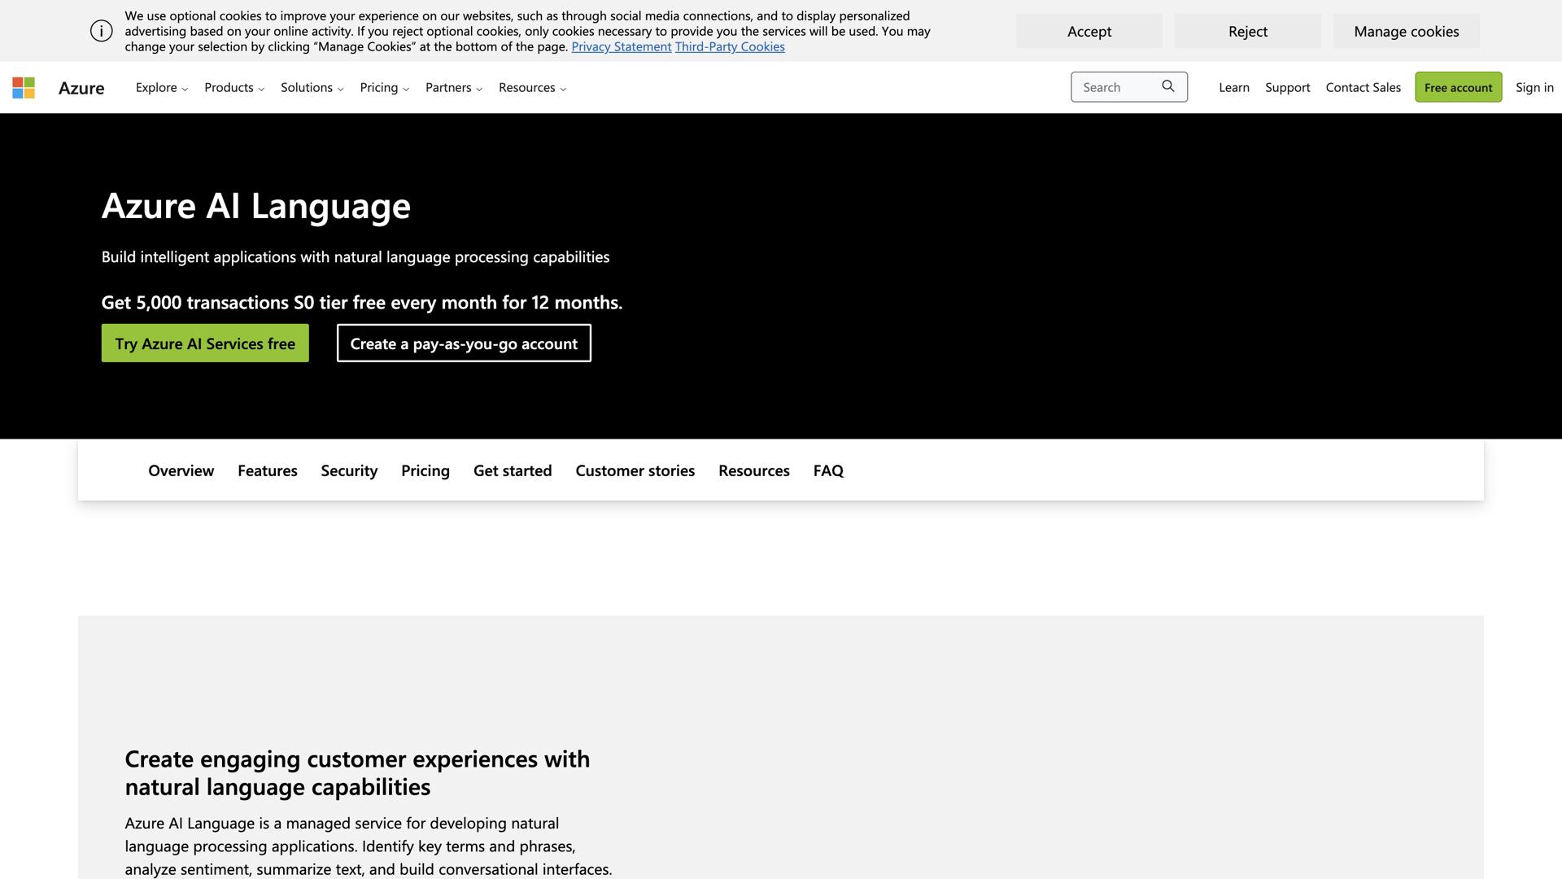Click the Azure logo

click(x=81, y=88)
